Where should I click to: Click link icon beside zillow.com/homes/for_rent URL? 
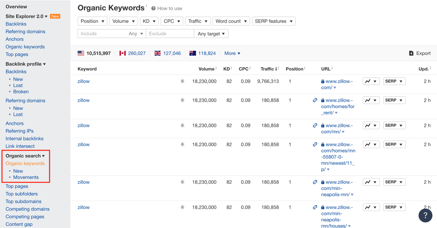pyautogui.click(x=315, y=100)
